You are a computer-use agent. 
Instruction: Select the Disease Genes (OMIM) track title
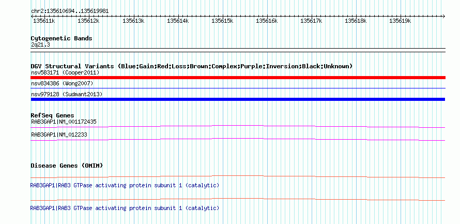point(67,166)
